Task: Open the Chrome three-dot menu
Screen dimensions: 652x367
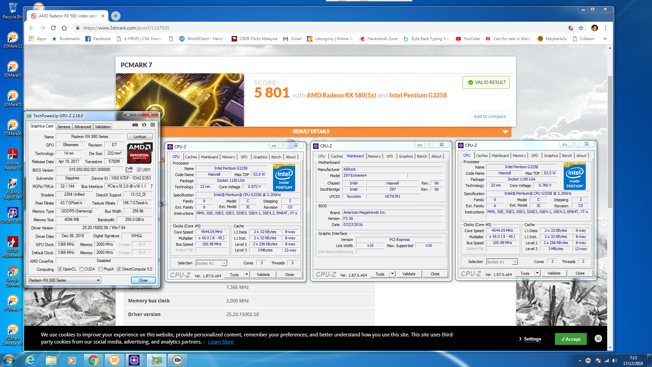Action: (605, 28)
